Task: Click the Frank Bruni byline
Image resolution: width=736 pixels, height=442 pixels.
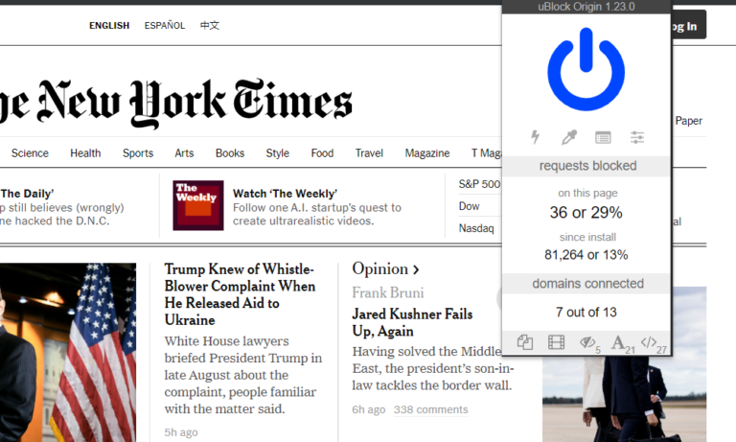Action: point(388,293)
